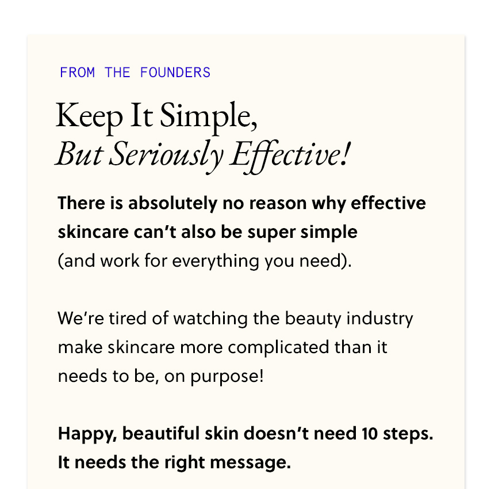The image size is (491, 489).
Task: Click the bold line starting "There is absolutely"
Action: pos(241,203)
